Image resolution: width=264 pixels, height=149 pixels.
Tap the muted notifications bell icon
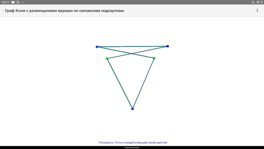point(253,2)
